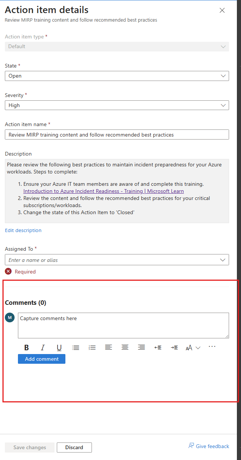Align comment text to the right

[x=141, y=347]
